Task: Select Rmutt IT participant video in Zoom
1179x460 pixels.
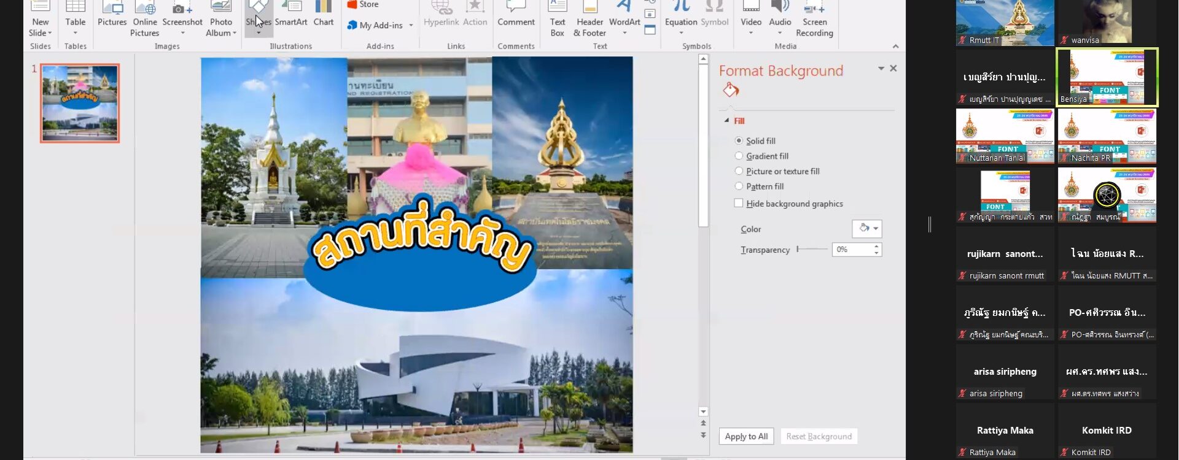Action: tap(1005, 23)
